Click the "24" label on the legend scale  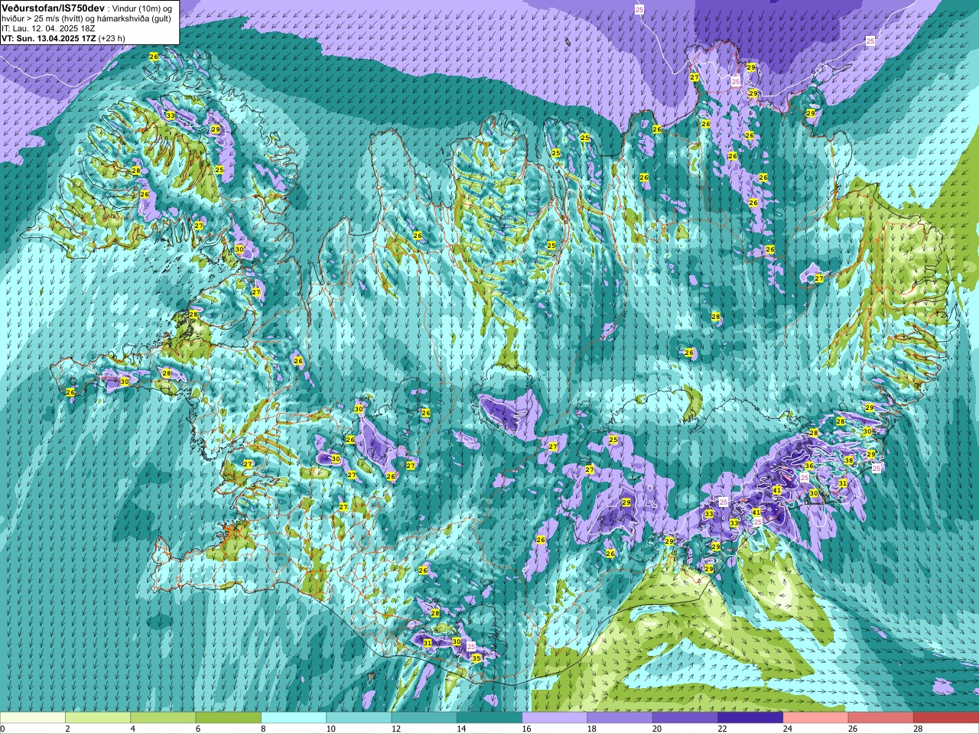click(x=788, y=729)
